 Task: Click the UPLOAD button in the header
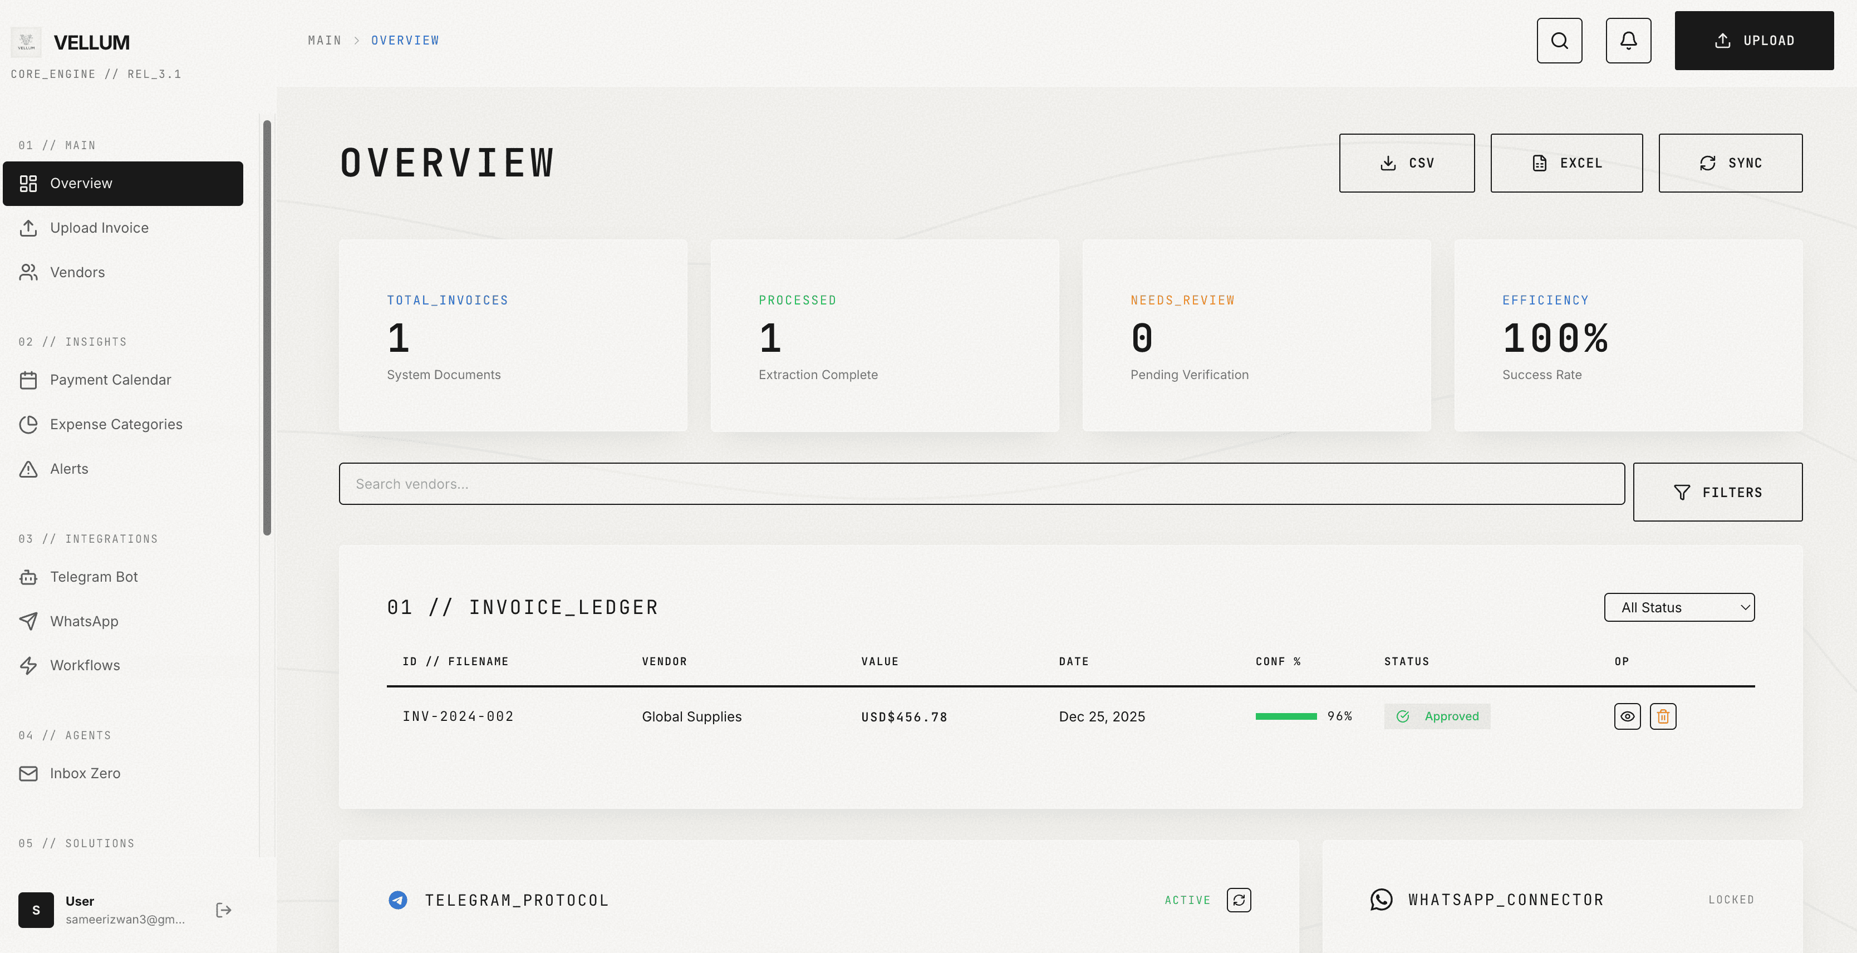click(1754, 41)
